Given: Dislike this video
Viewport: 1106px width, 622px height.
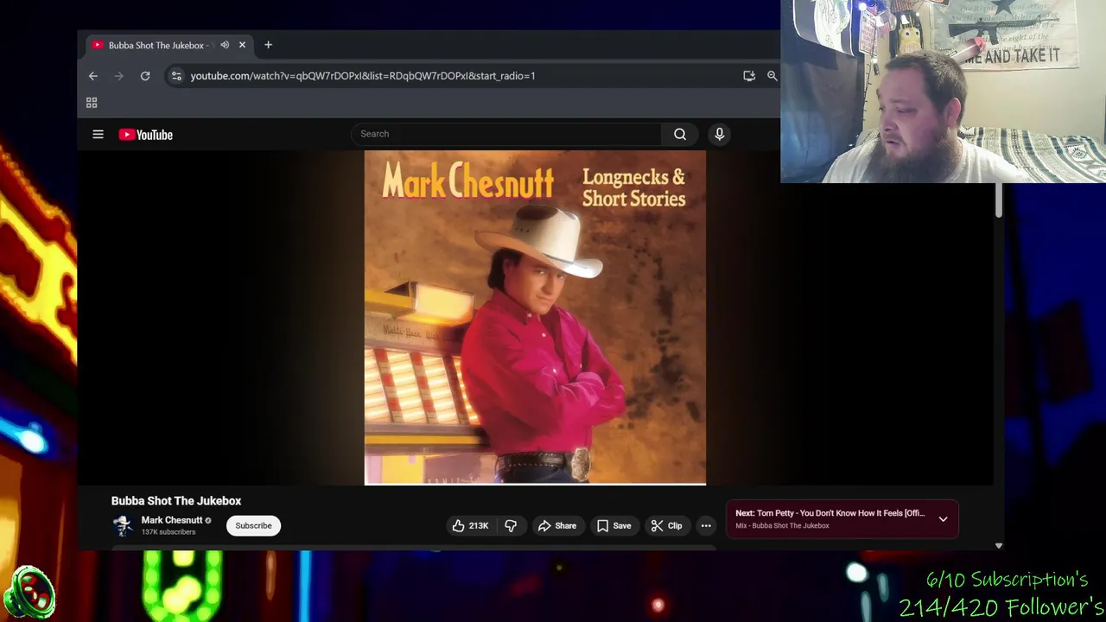Looking at the screenshot, I should pos(511,525).
